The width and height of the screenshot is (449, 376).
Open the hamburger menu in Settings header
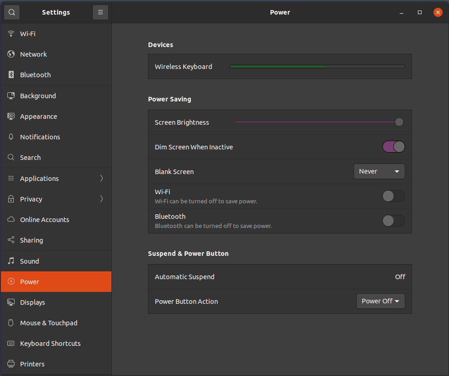point(100,12)
